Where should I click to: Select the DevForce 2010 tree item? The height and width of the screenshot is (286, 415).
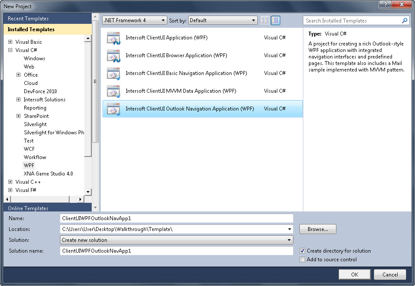40,91
